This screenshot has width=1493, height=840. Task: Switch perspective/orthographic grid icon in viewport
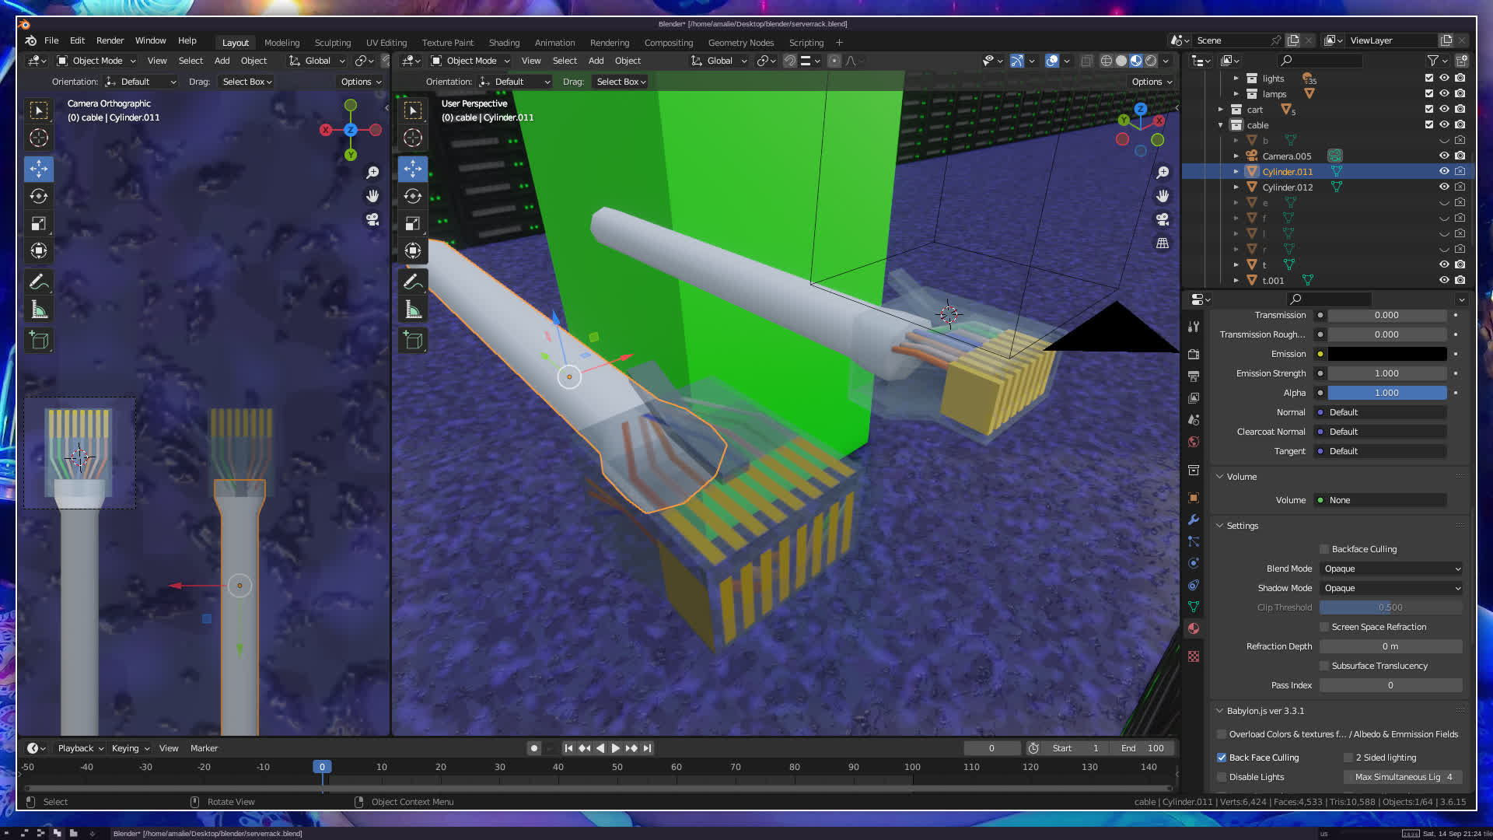point(1163,243)
